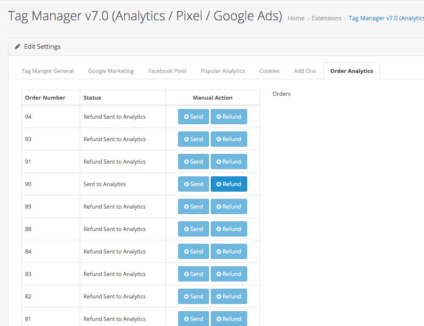Open the Facebook Pixel tab
Screen dimensions: 424x326
pos(167,71)
